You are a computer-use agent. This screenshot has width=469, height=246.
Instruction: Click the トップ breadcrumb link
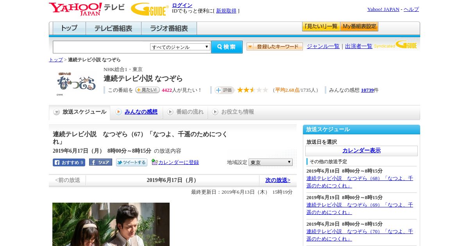coord(56,60)
